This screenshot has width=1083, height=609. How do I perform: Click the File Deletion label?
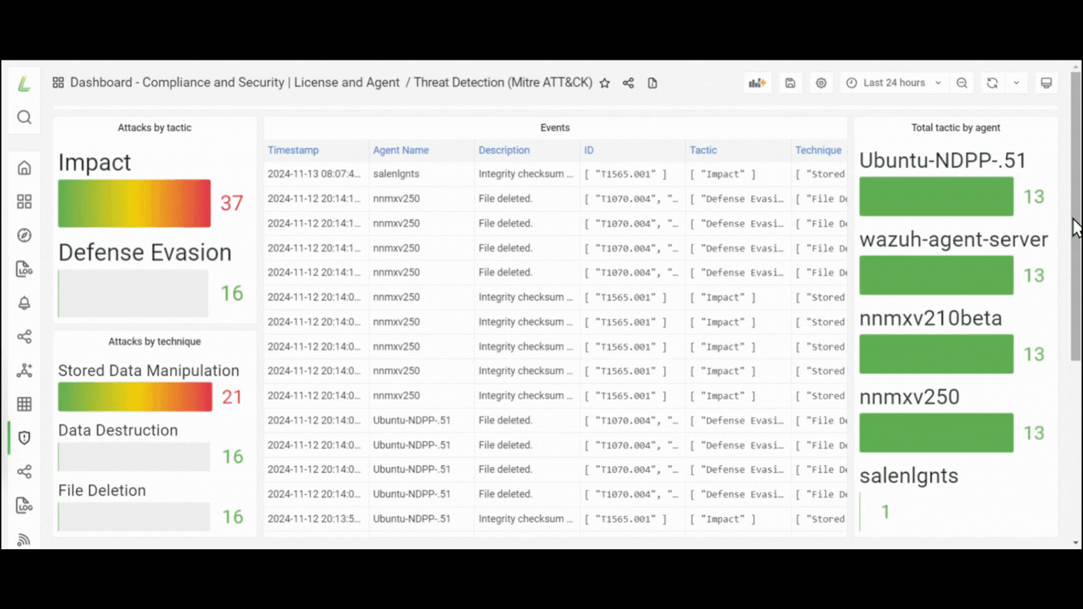pos(102,491)
